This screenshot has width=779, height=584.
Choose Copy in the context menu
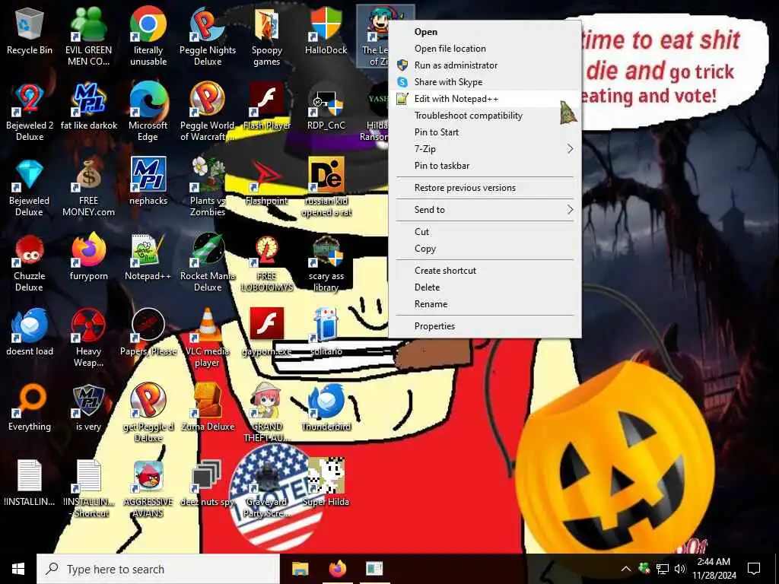pos(485,249)
